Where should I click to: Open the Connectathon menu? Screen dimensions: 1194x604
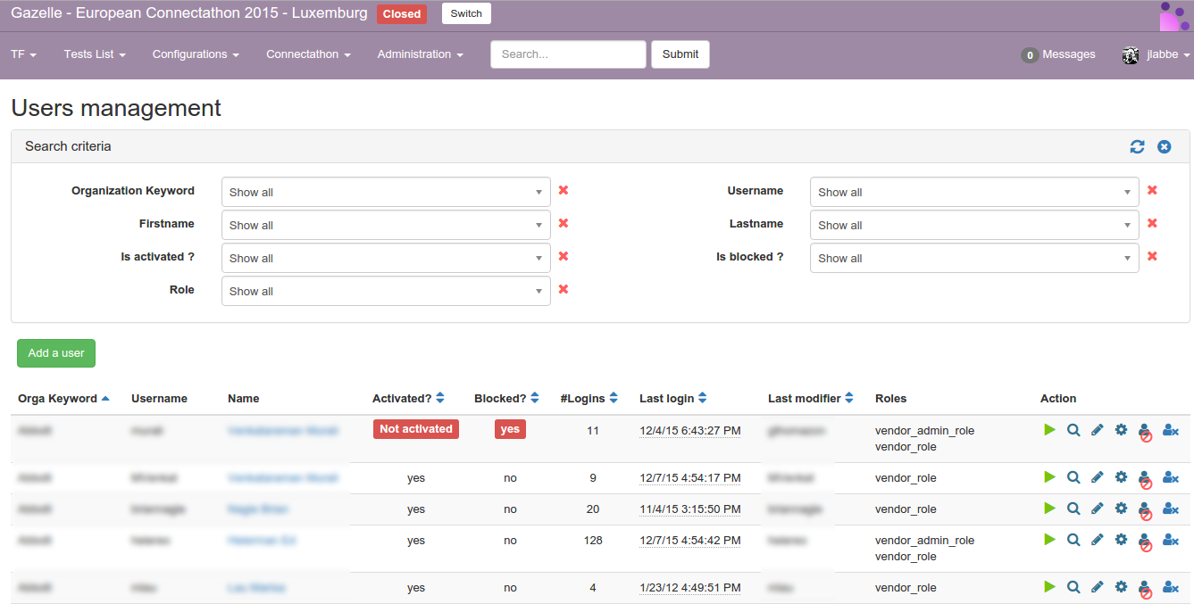pyautogui.click(x=308, y=54)
